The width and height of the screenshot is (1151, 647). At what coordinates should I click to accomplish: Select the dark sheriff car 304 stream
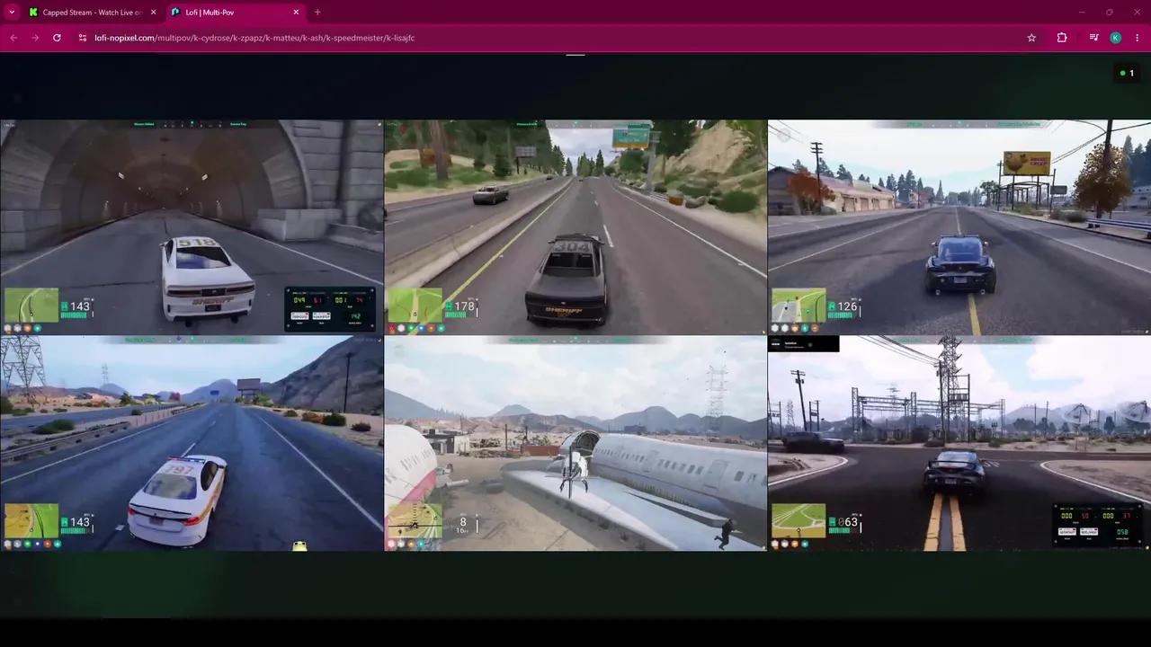coord(575,227)
